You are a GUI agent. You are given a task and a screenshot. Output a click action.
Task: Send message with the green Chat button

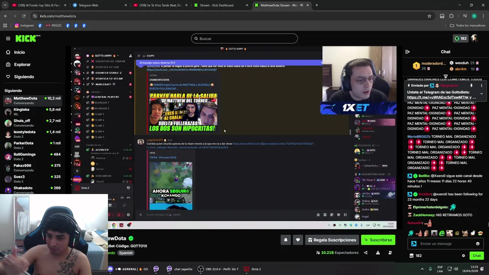click(x=477, y=256)
